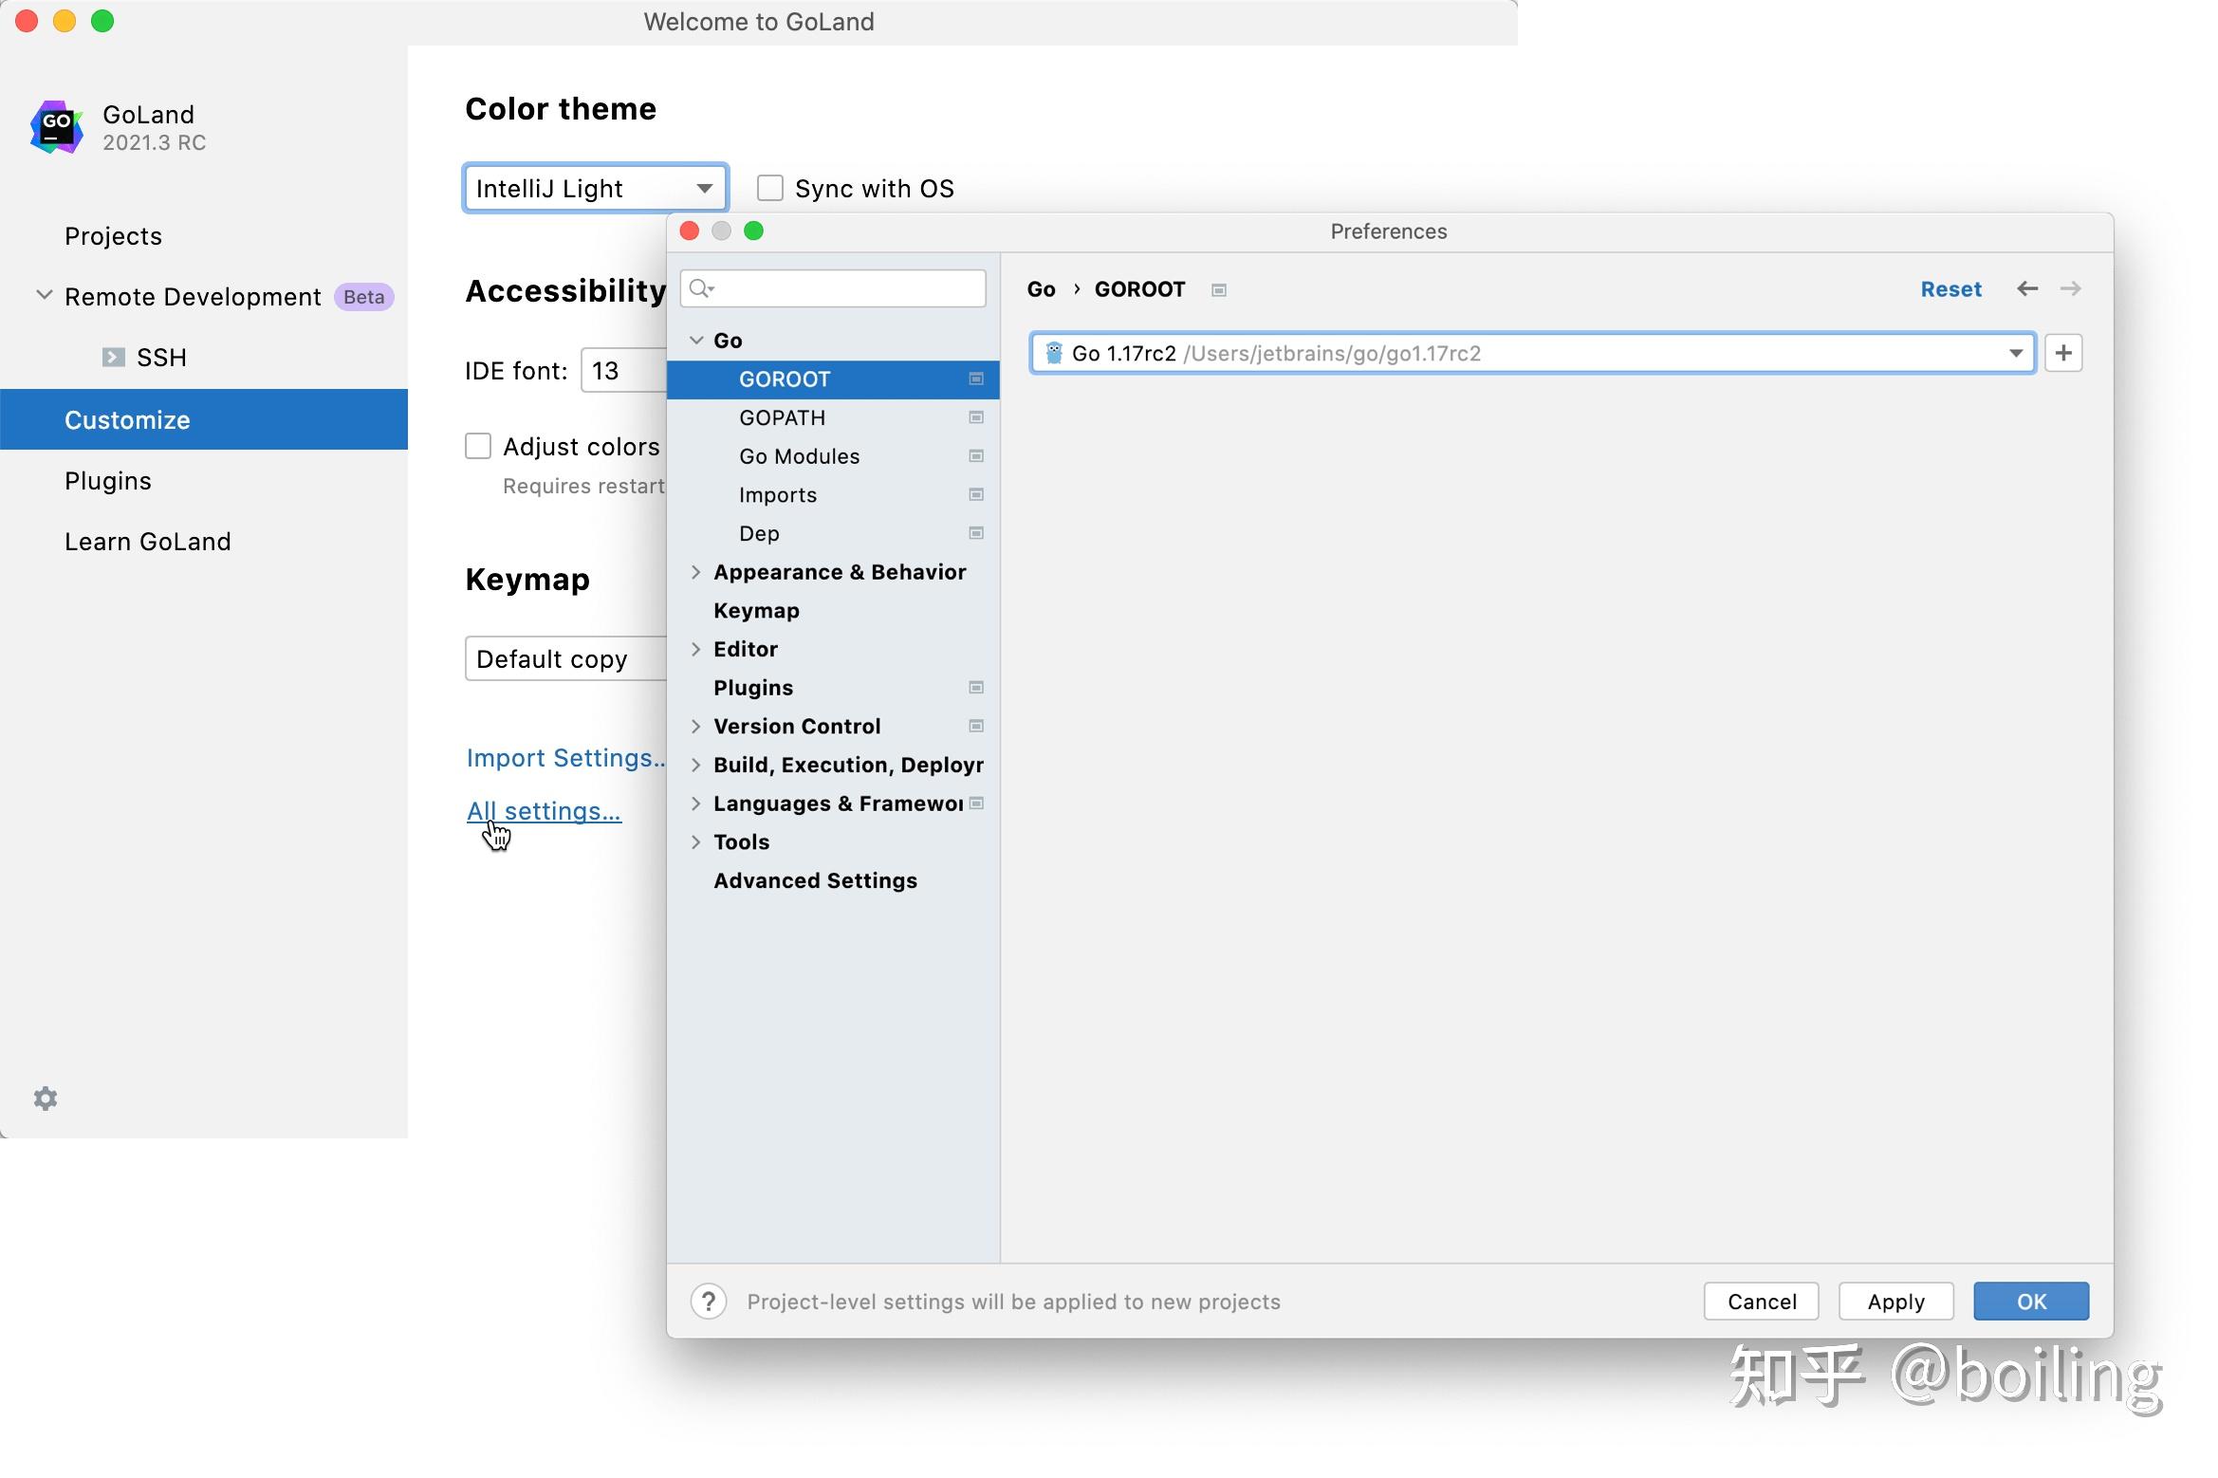Viewport: 2218px width, 1478px height.
Task: Click the plus icon to add GOROOT SDK
Action: coord(2063,353)
